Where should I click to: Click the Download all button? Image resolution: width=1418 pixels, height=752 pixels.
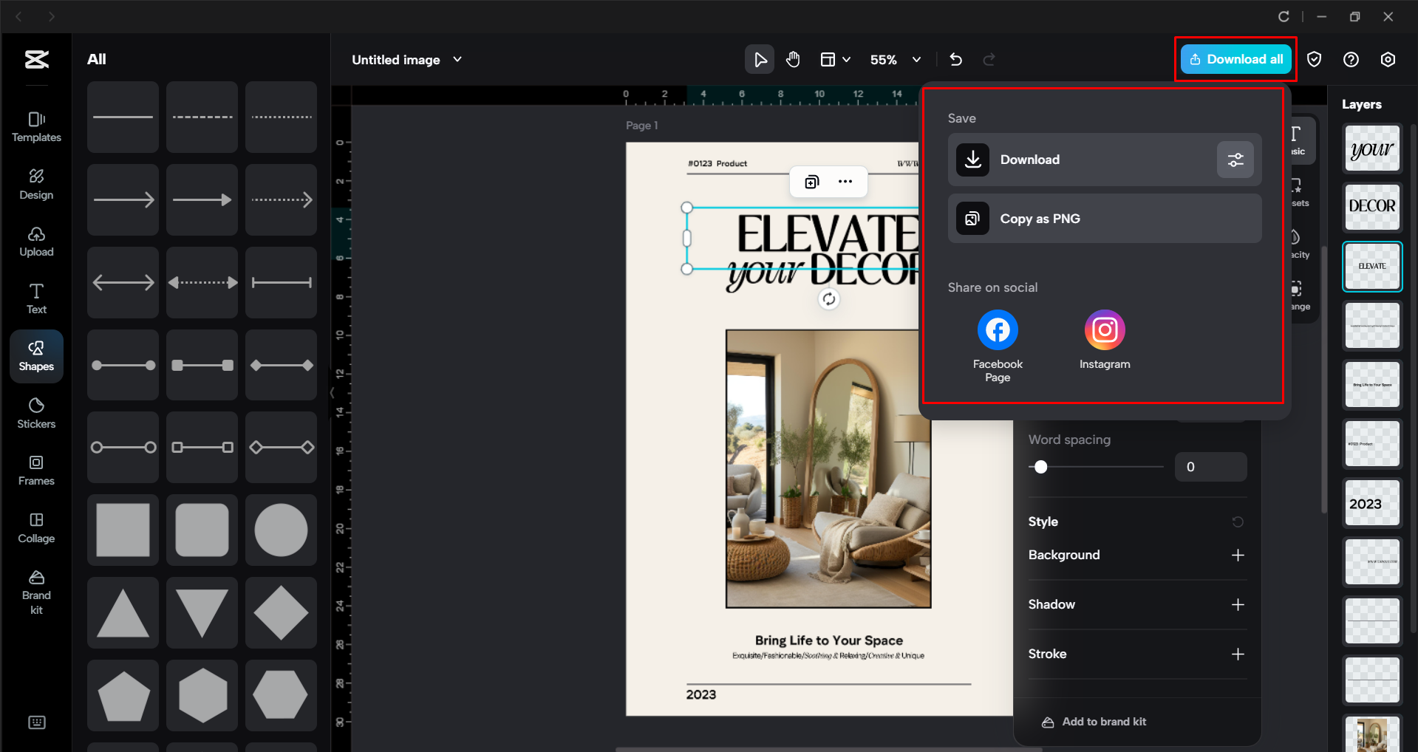coord(1235,59)
